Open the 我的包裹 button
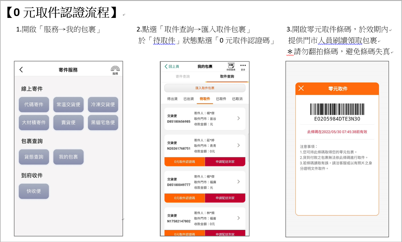The image size is (402, 242). pos(68,157)
